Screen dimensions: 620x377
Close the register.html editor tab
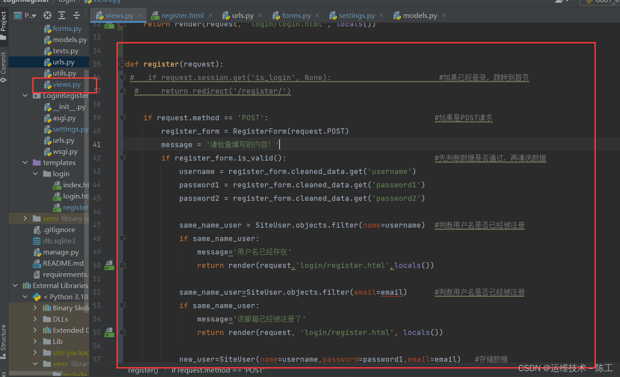tap(211, 16)
